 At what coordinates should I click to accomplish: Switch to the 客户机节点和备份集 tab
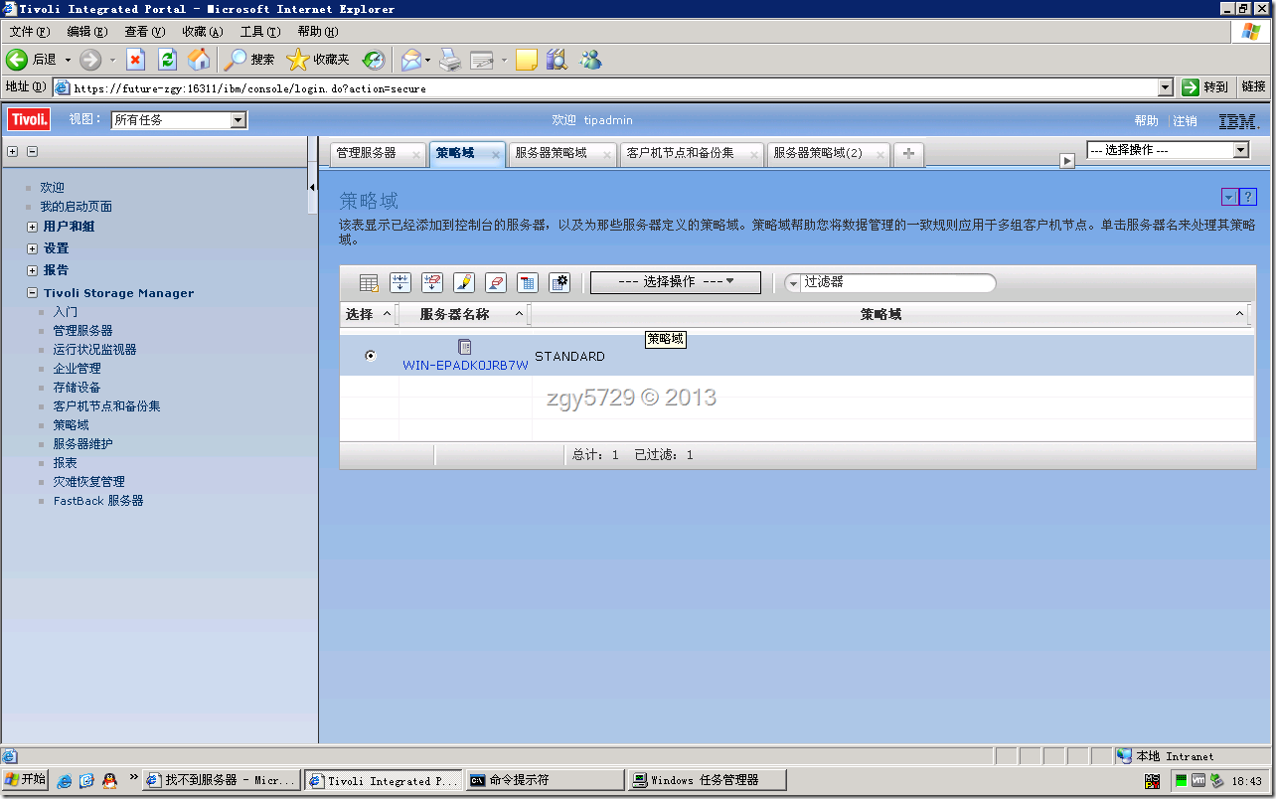coord(681,153)
